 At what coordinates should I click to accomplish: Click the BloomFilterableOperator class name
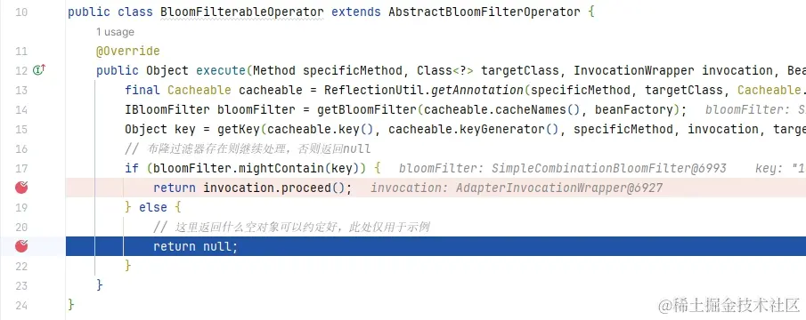[x=242, y=12]
